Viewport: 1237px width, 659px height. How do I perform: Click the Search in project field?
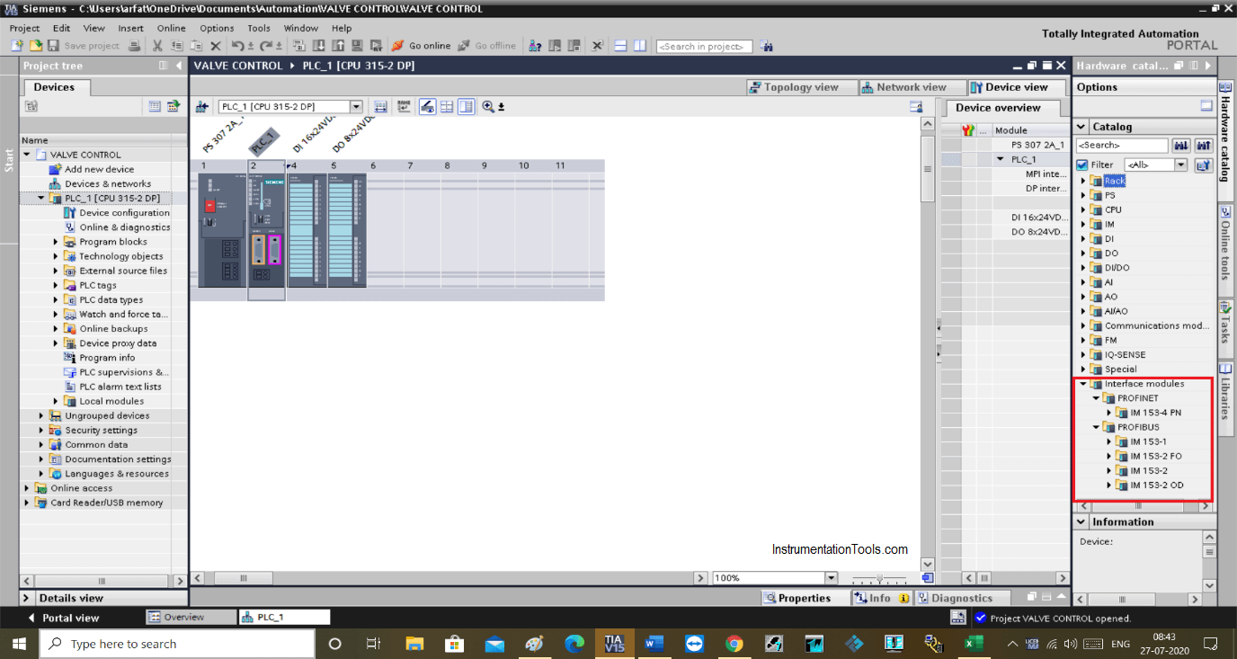705,46
